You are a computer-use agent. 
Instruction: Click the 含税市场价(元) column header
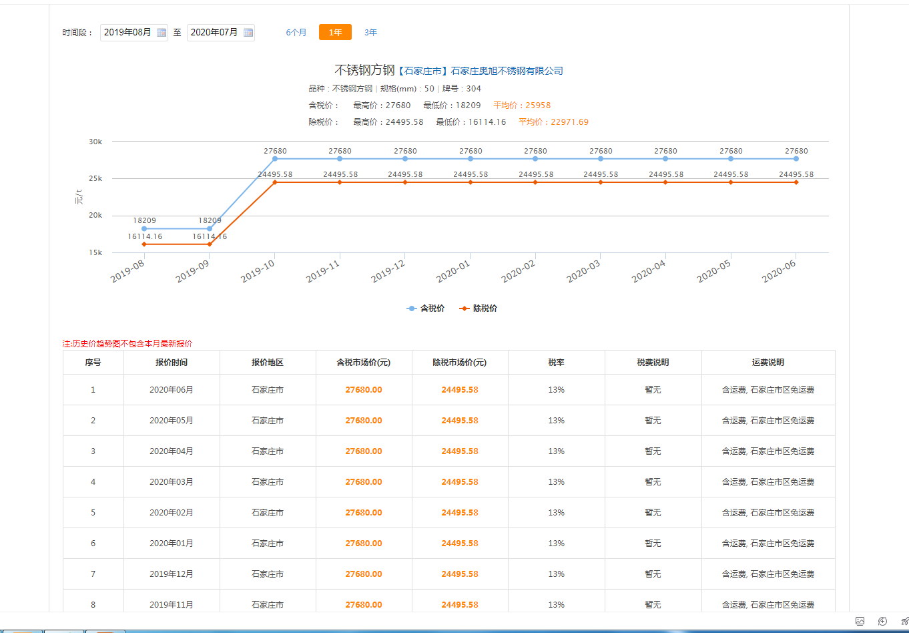(364, 363)
